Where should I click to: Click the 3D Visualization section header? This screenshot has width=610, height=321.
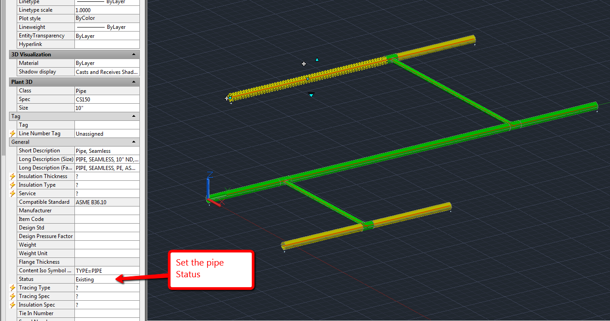coord(74,55)
